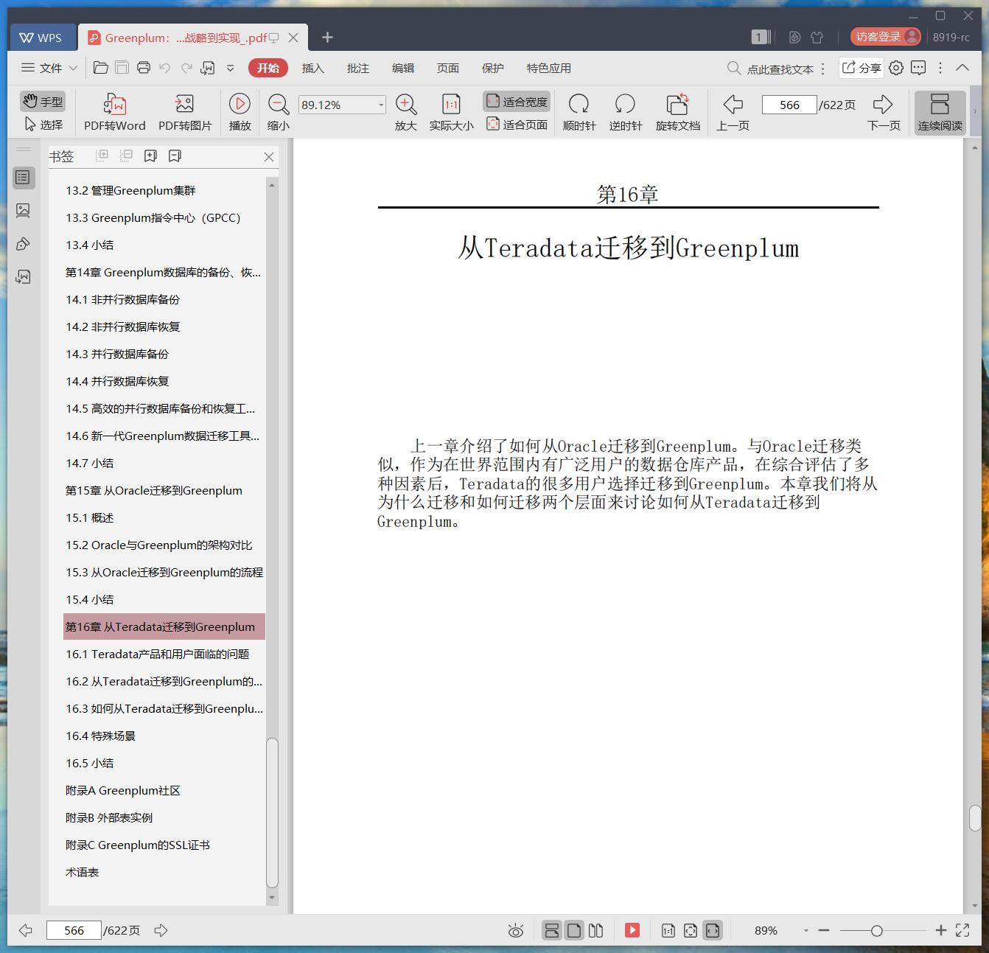Click the redo arrow icon
989x953 pixels.
click(186, 68)
